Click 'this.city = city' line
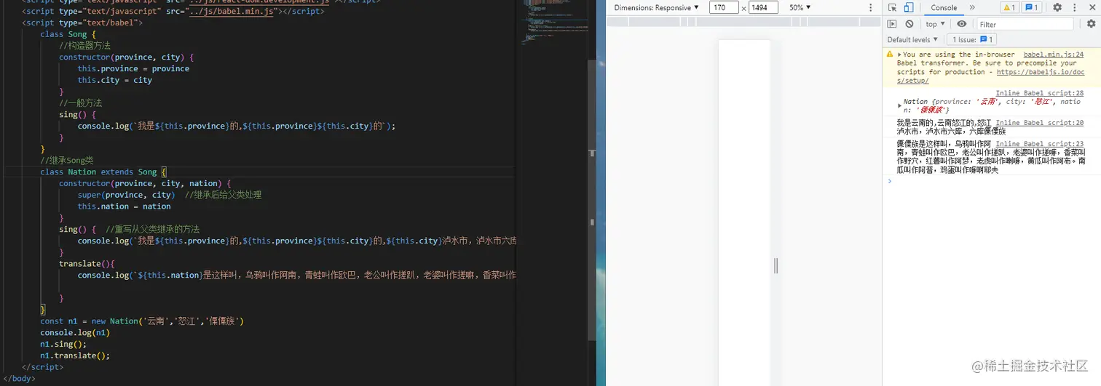The image size is (1101, 386). point(115,80)
